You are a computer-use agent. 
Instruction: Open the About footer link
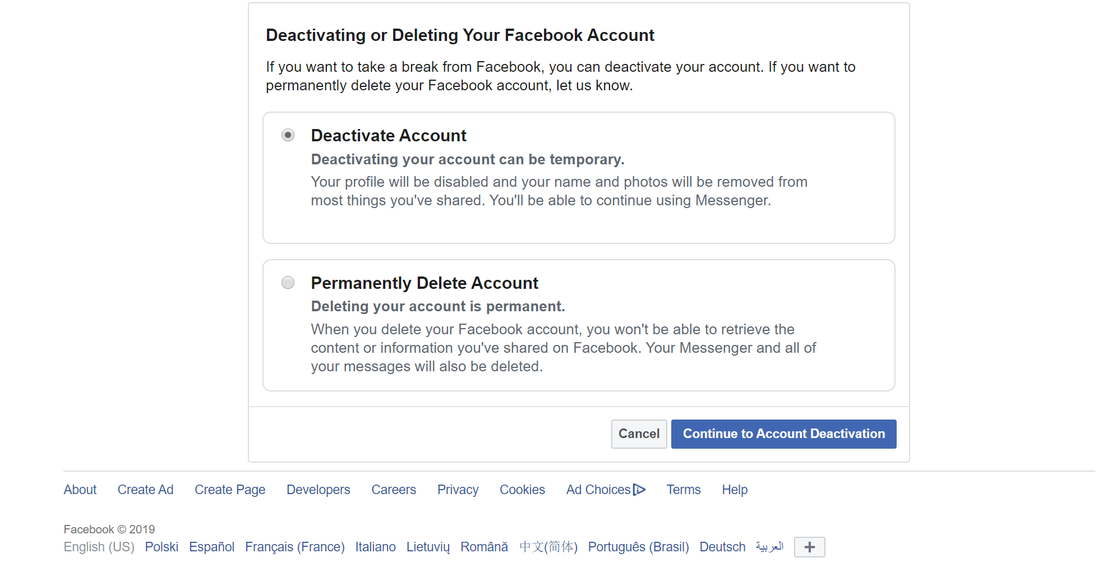click(x=80, y=490)
